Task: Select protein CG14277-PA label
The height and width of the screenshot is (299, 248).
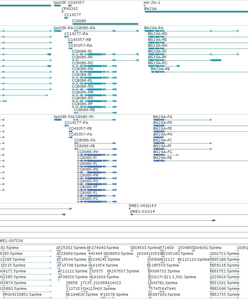Action: [76, 123]
